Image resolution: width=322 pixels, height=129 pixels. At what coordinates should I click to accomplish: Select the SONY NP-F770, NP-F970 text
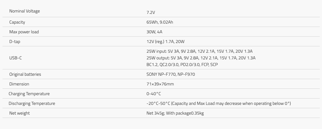click(171, 74)
